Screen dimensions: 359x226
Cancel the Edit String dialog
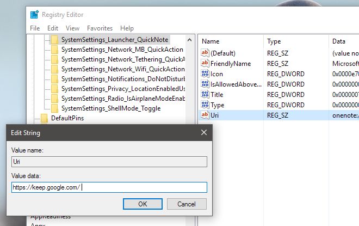[x=187, y=204]
